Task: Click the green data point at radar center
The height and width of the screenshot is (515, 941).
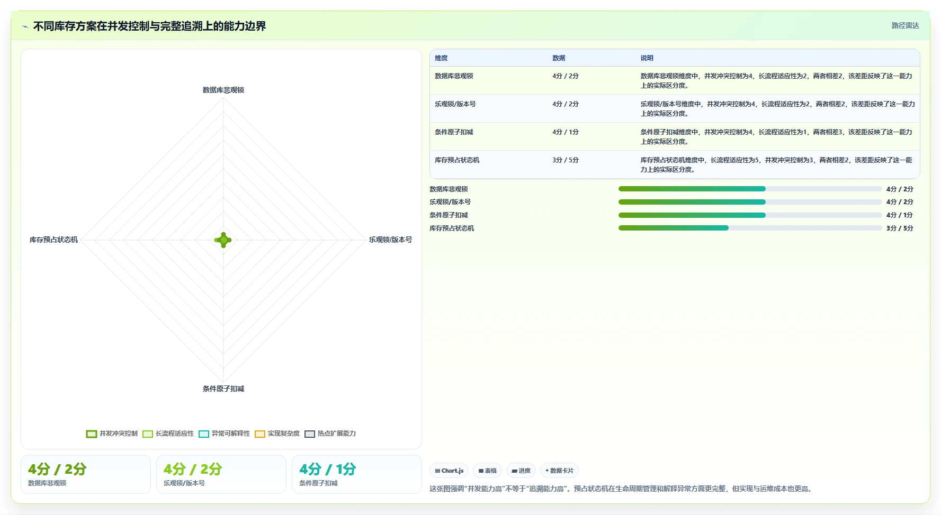Action: click(223, 240)
